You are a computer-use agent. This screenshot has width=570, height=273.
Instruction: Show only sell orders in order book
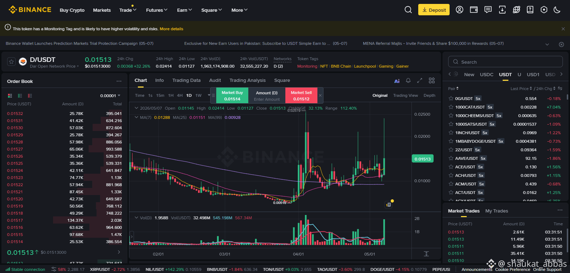coord(30,96)
